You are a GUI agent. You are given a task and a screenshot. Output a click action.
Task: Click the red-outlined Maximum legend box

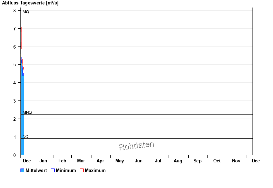coord(82,171)
